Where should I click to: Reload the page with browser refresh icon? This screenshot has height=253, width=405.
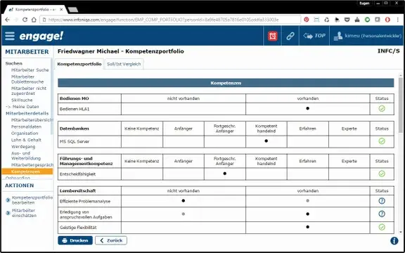click(x=25, y=20)
